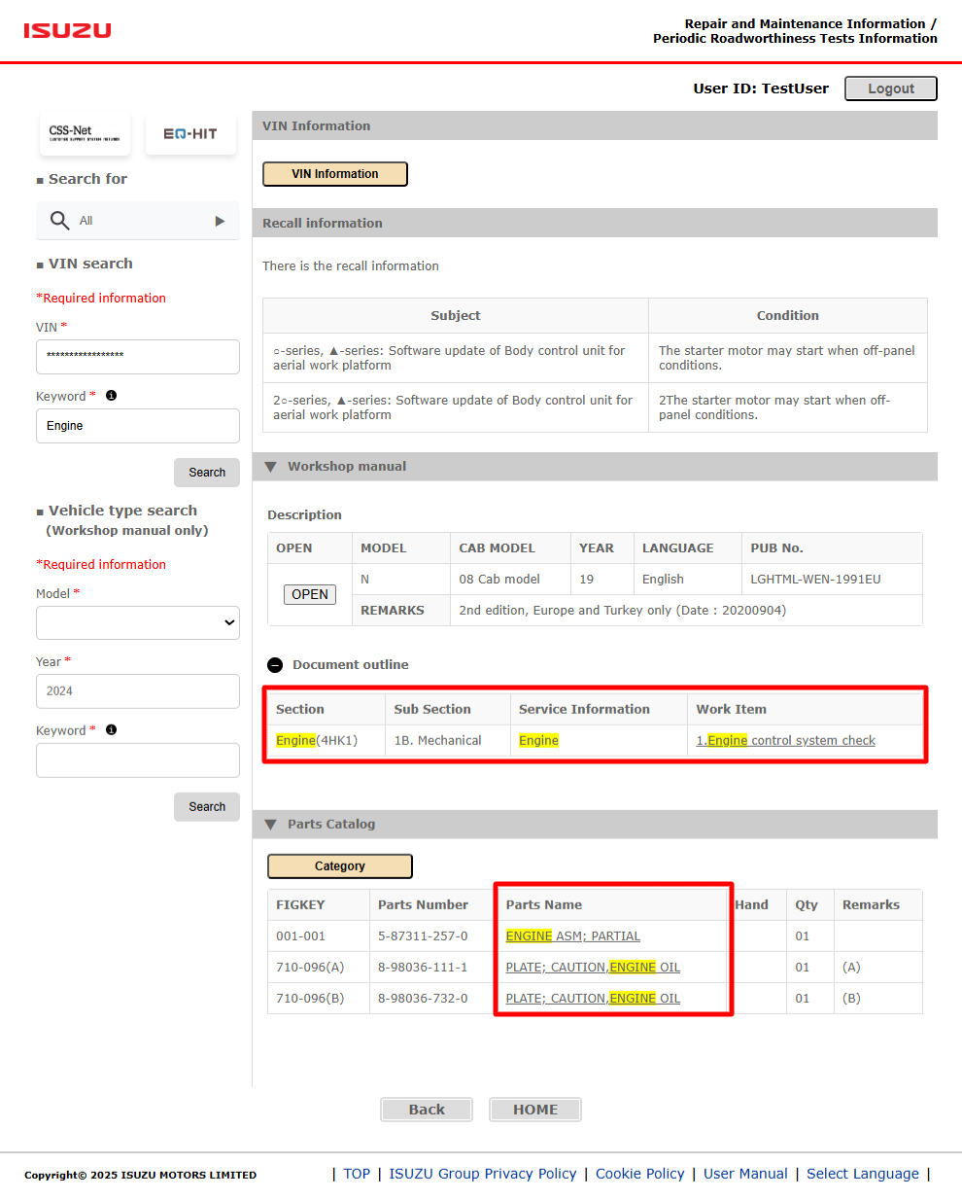This screenshot has height=1200, width=962.
Task: Collapse the Parts Catalog section
Action: pos(270,824)
